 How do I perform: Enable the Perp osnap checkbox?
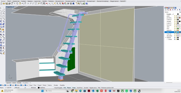point(29,85)
